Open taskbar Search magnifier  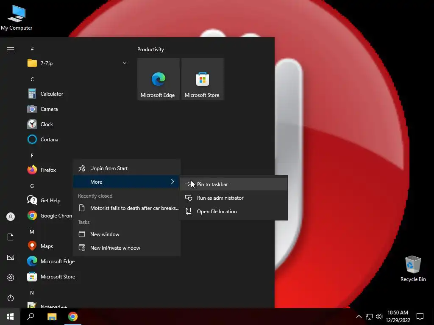31,317
